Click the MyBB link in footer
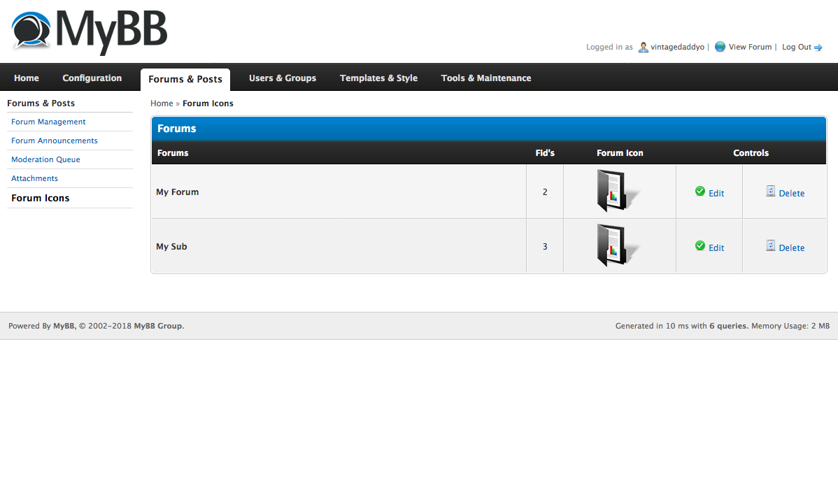Image resolution: width=838 pixels, height=481 pixels. pos(64,326)
